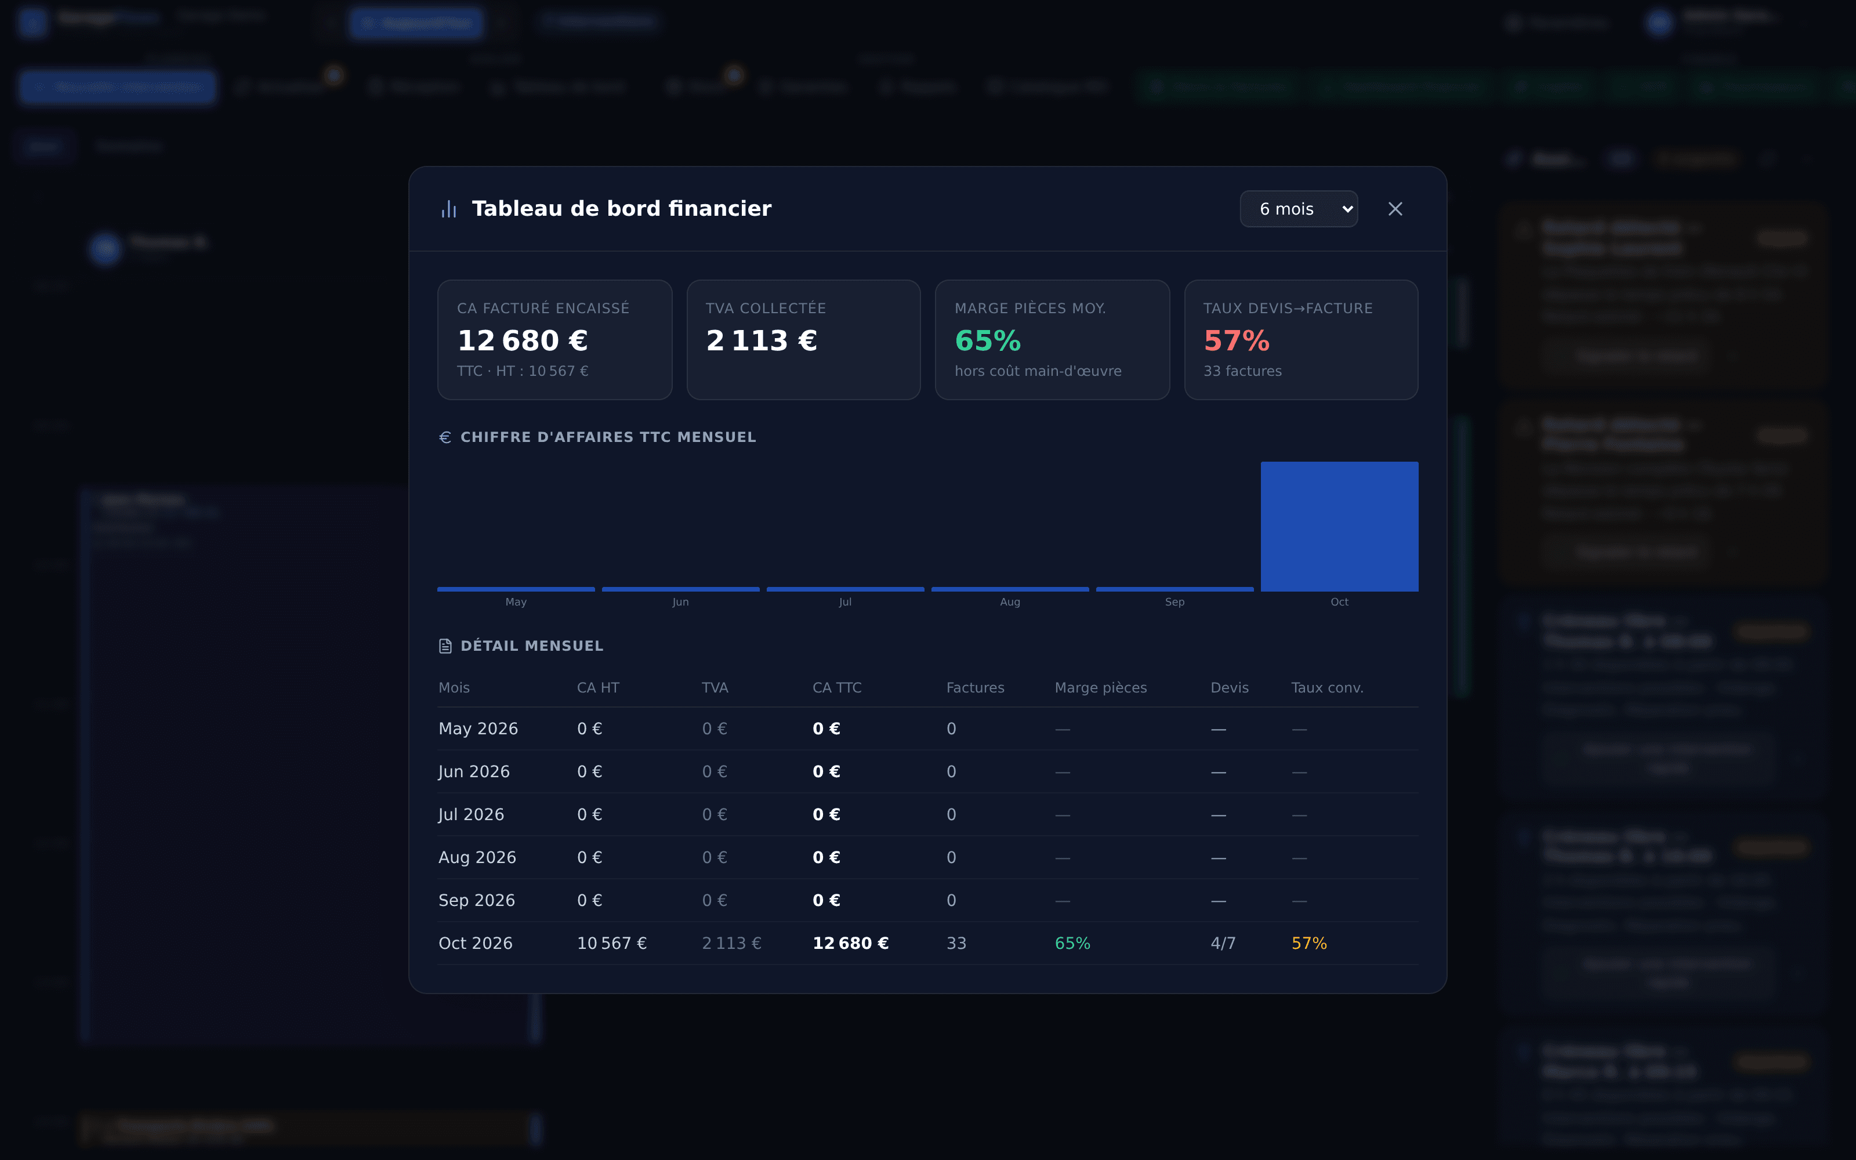The image size is (1856, 1160).
Task: Select the Jul bar in the monthly chart
Action: (x=845, y=589)
